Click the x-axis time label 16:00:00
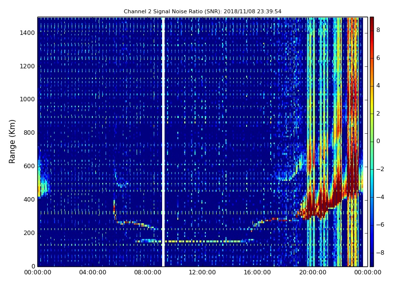393x295 pixels. point(257,272)
